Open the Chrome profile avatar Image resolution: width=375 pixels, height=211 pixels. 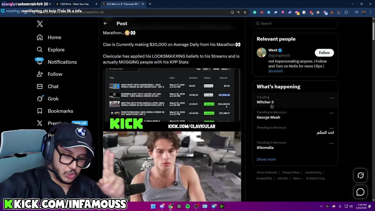pos(364,12)
